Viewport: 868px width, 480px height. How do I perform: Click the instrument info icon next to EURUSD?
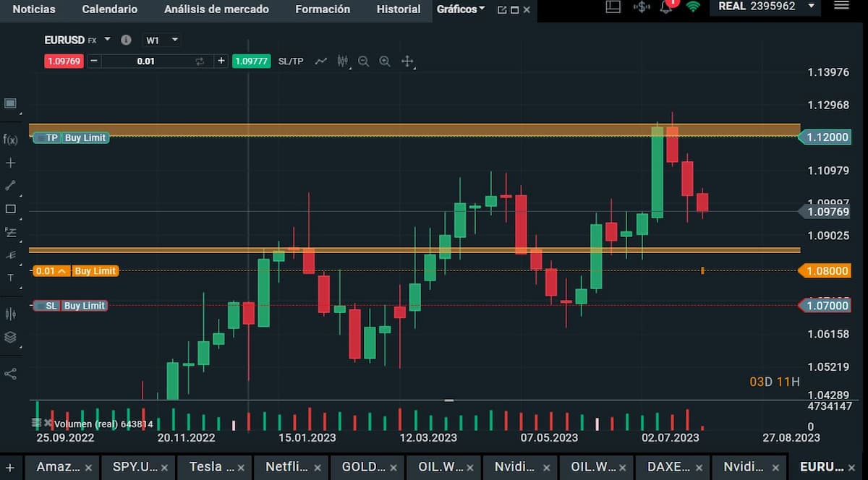[126, 40]
